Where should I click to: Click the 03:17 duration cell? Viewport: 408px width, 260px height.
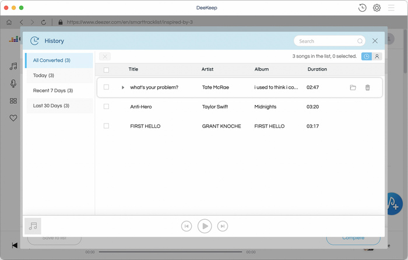point(312,127)
